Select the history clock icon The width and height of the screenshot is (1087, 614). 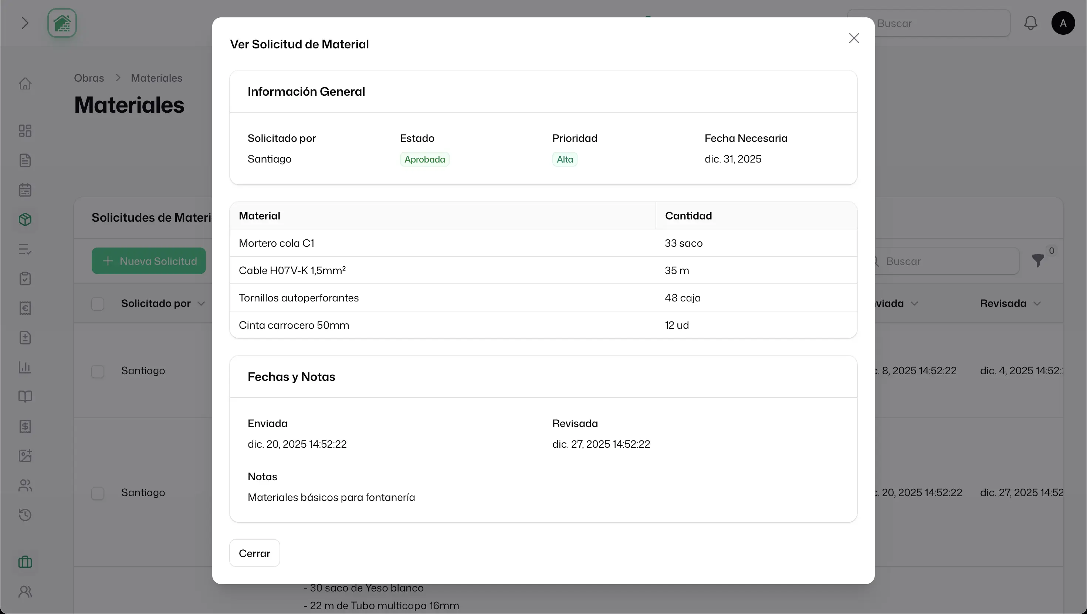pos(25,514)
